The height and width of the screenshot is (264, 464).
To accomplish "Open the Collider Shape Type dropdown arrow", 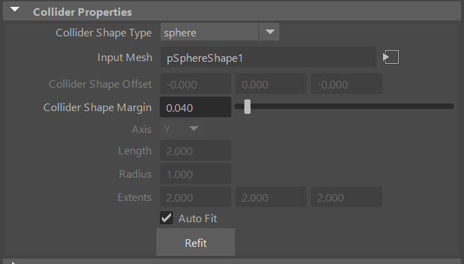I will click(x=269, y=32).
